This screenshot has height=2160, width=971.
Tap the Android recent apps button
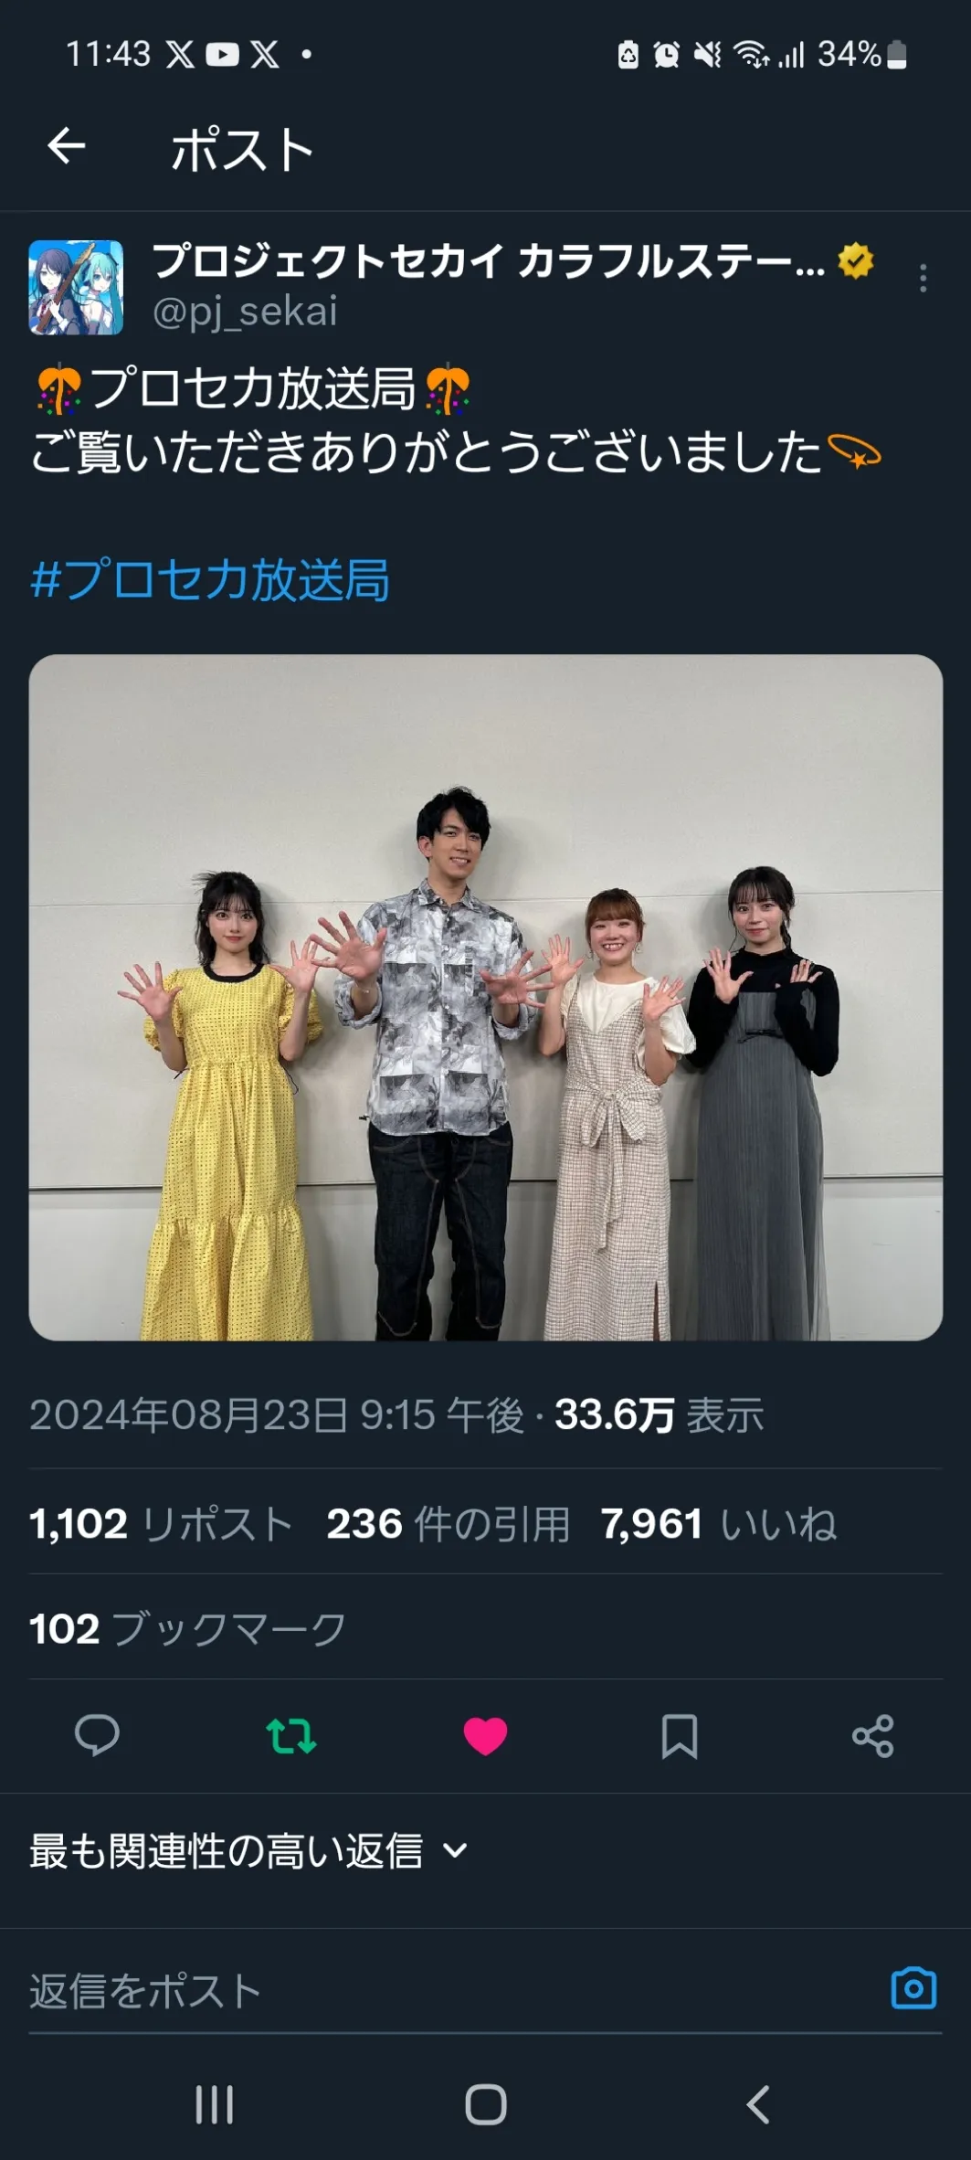click(x=215, y=2103)
